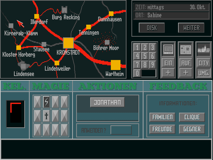
Task: Click the red KEL. gauge display
Action: 15,114
